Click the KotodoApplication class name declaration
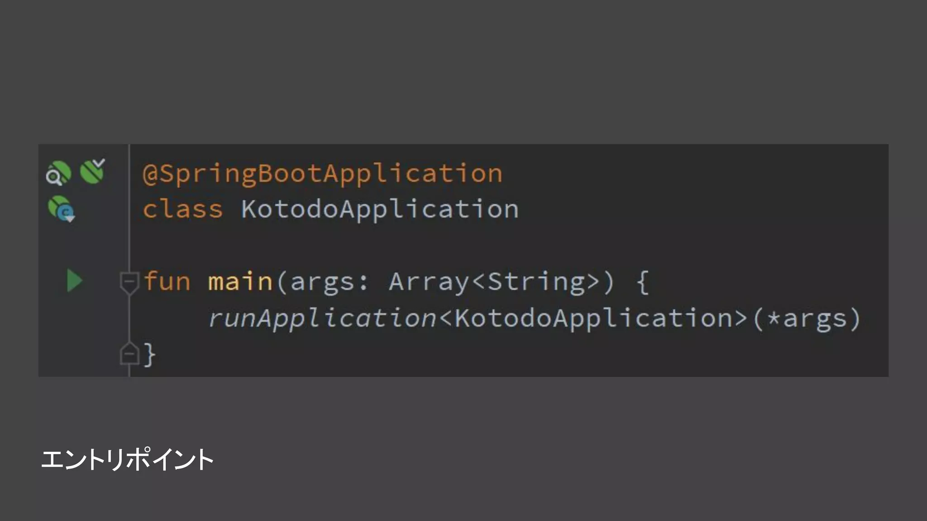The width and height of the screenshot is (927, 521). click(x=379, y=209)
